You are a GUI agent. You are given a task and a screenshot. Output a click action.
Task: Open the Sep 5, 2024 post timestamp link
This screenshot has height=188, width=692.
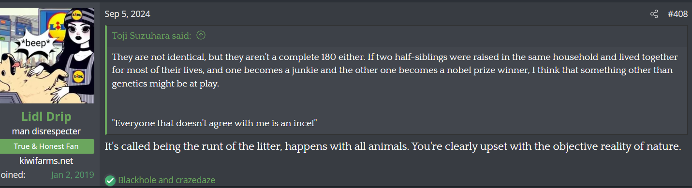coord(128,14)
